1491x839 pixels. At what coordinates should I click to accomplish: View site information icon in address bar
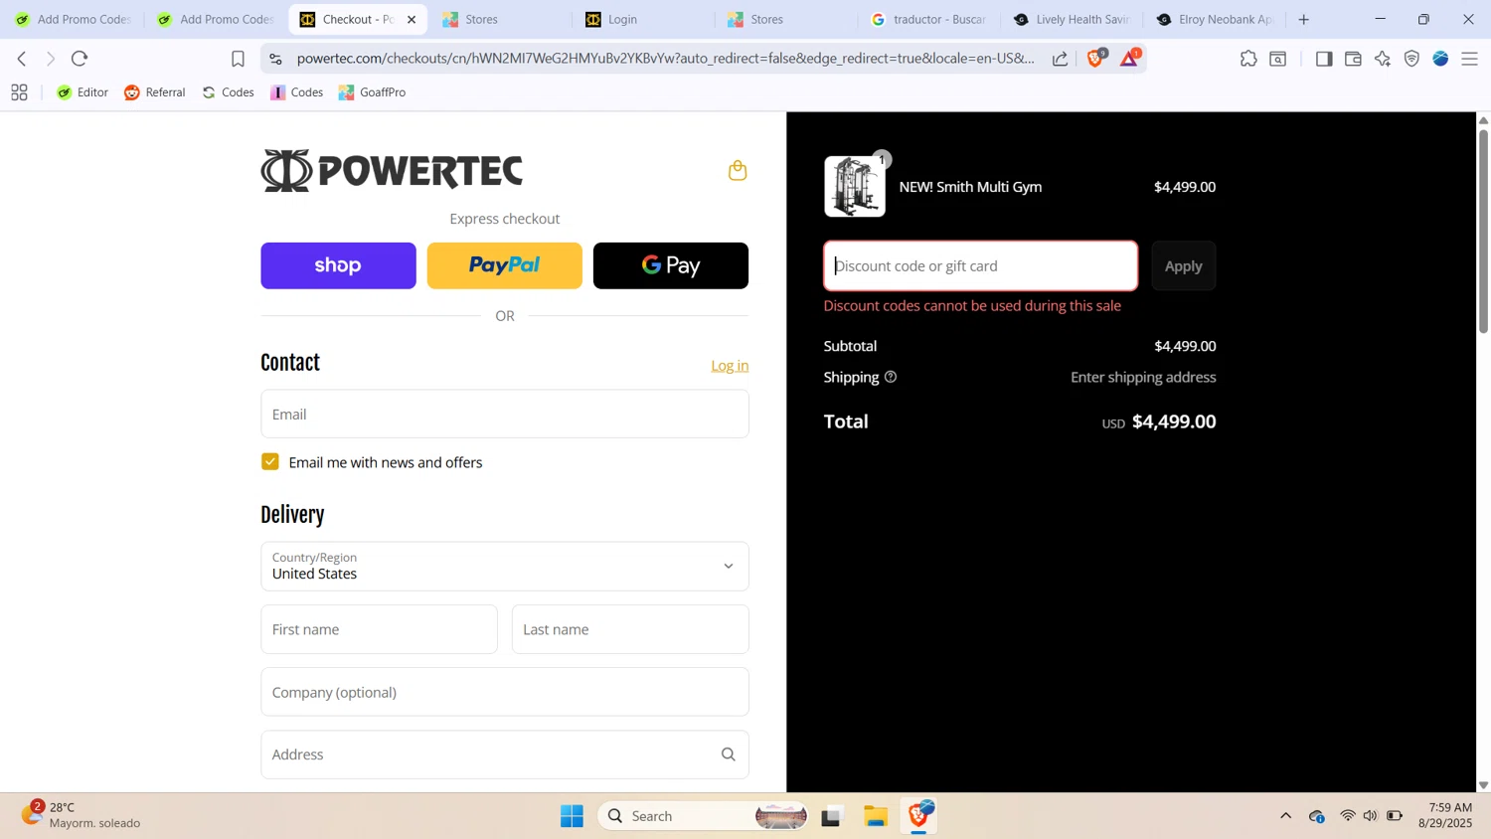click(275, 59)
